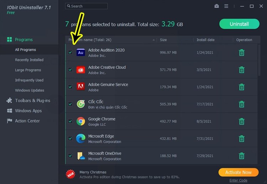Toggle the Cốc Cốc checkbox
The image size is (267, 184).
pos(70,104)
